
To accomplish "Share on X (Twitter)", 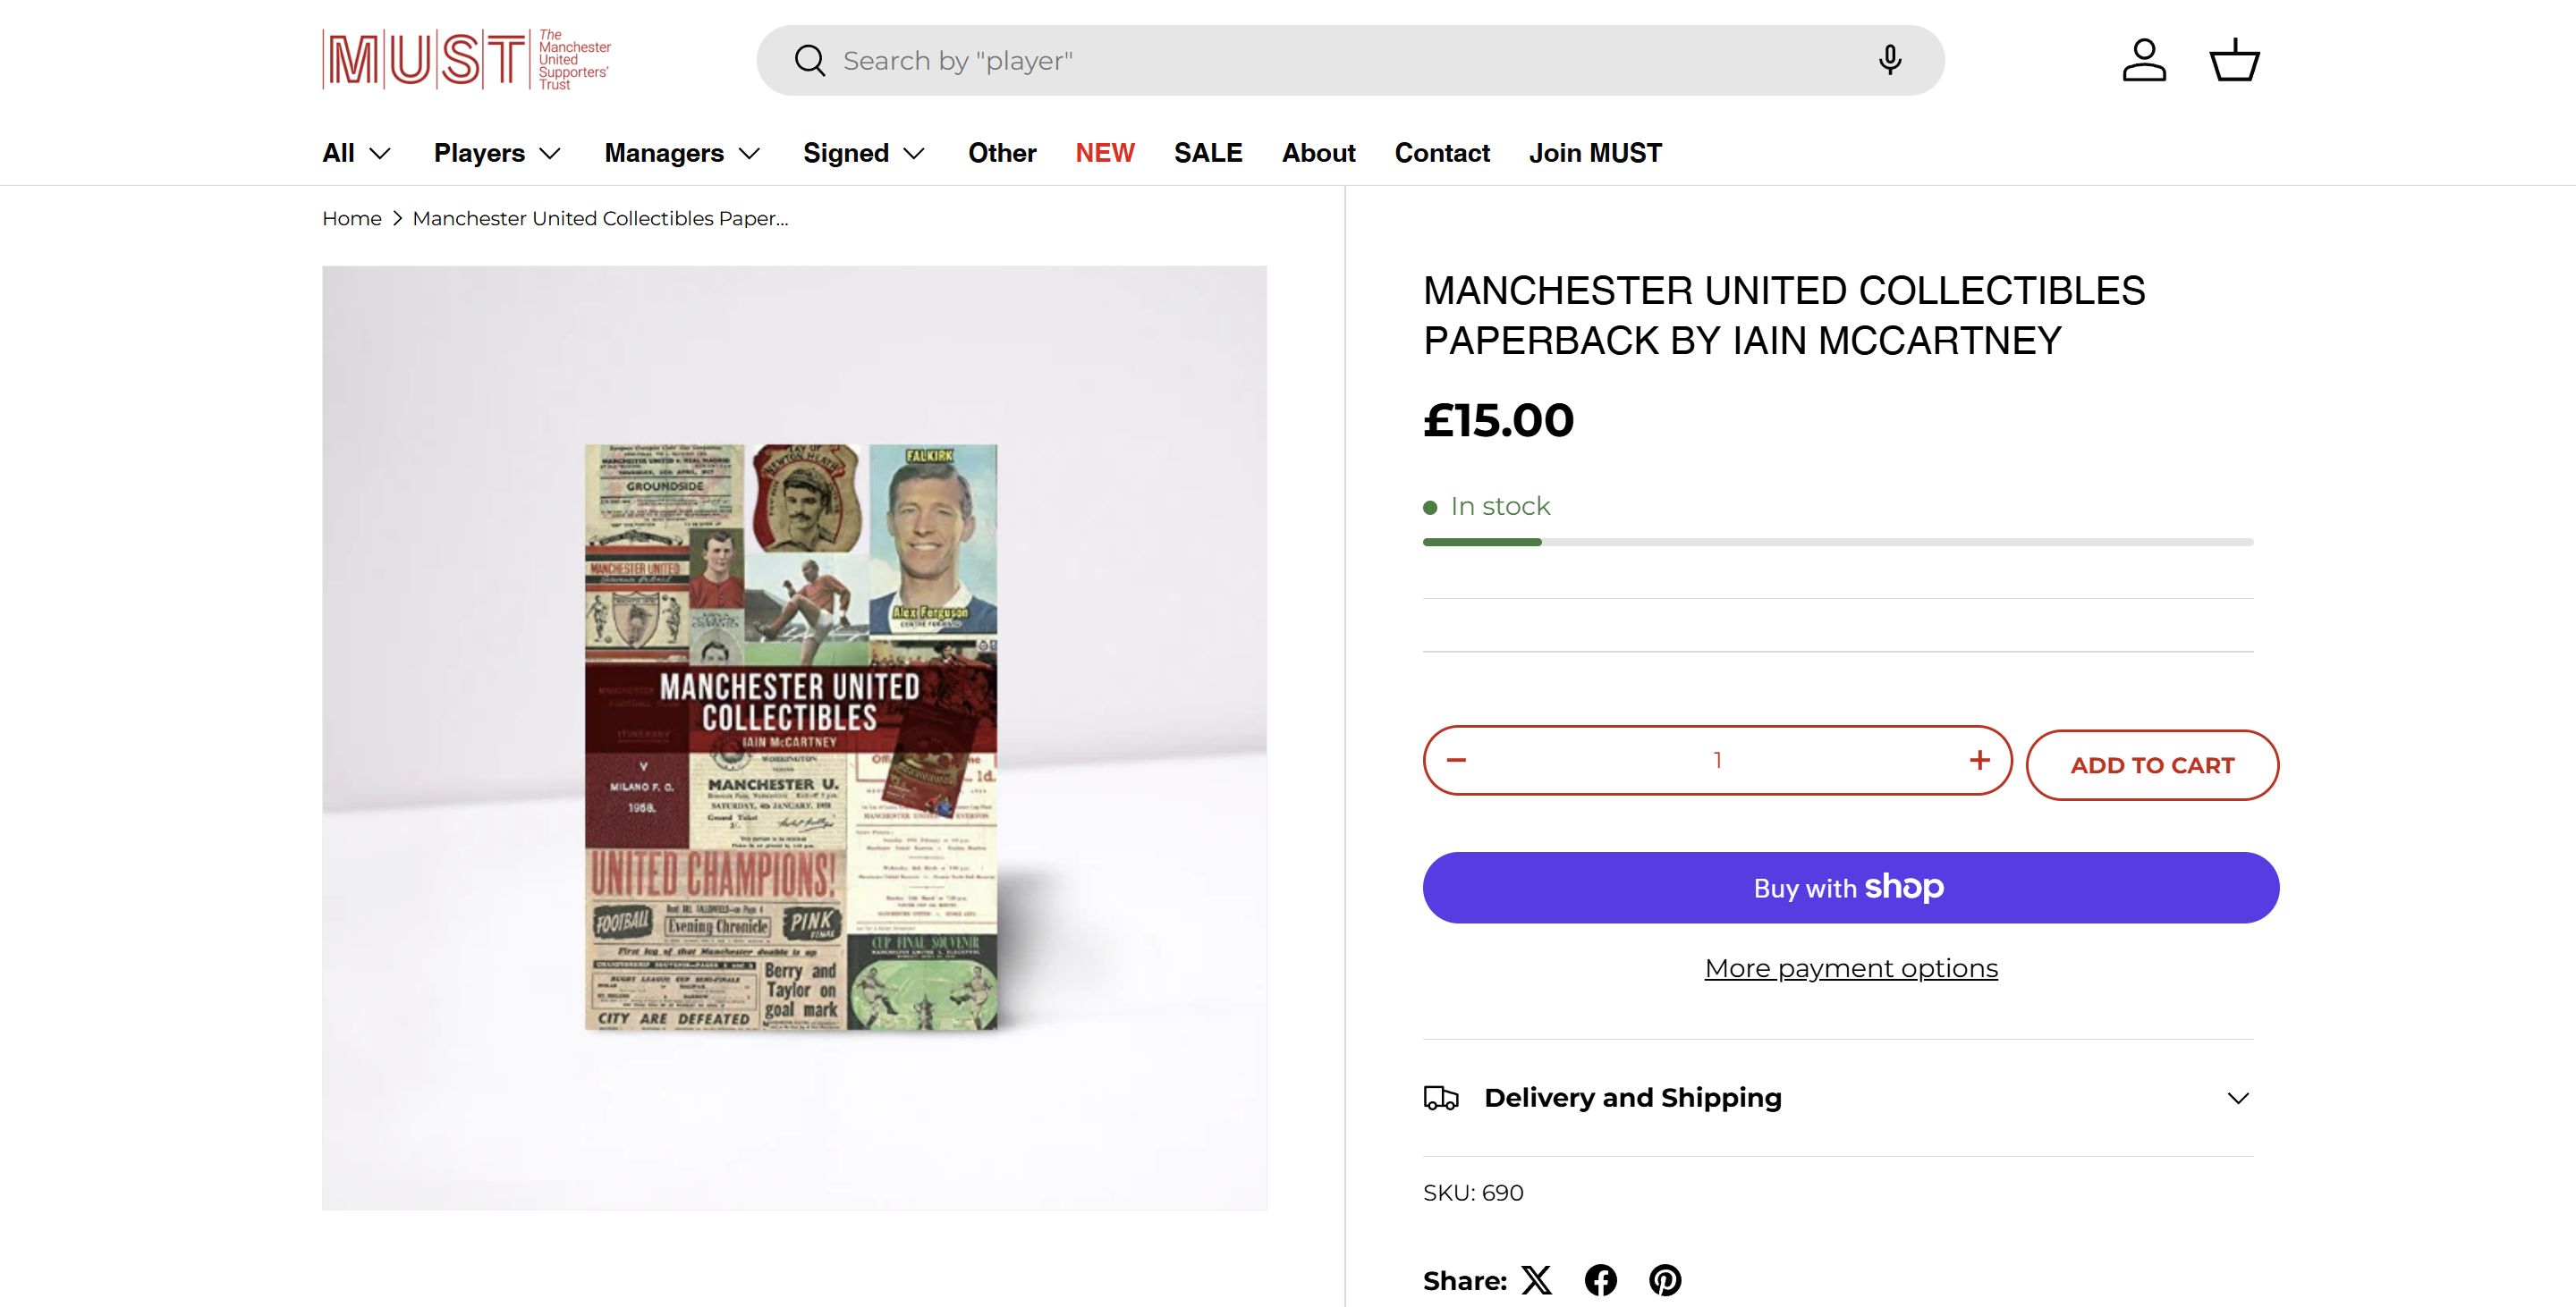I will point(1537,1280).
